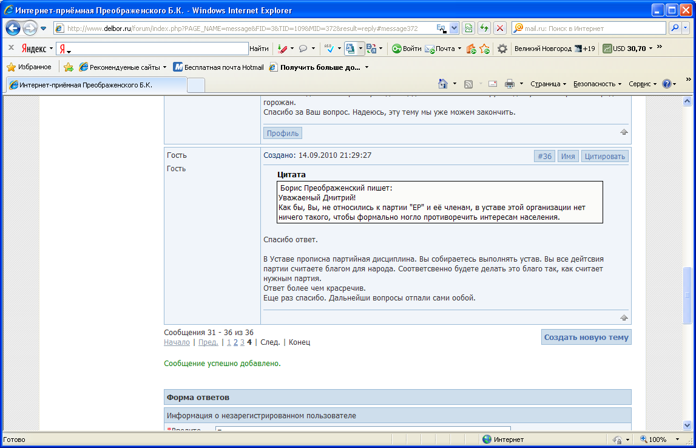Viewport: 696px width, 448px height.
Task: Click the blank new tab button
Action: point(196,85)
